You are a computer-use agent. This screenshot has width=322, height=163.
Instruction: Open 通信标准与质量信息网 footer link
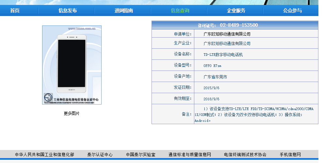click(x=190, y=155)
